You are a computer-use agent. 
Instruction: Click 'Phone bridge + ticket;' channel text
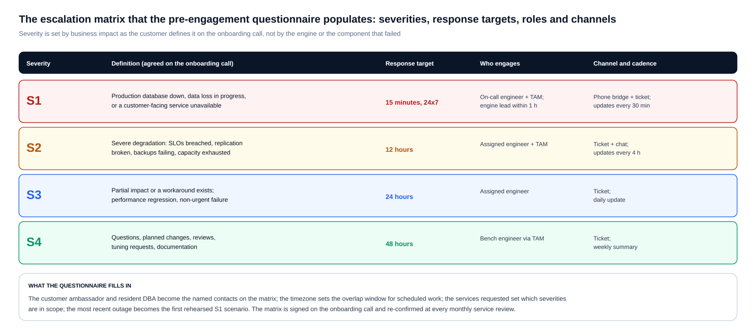click(622, 97)
